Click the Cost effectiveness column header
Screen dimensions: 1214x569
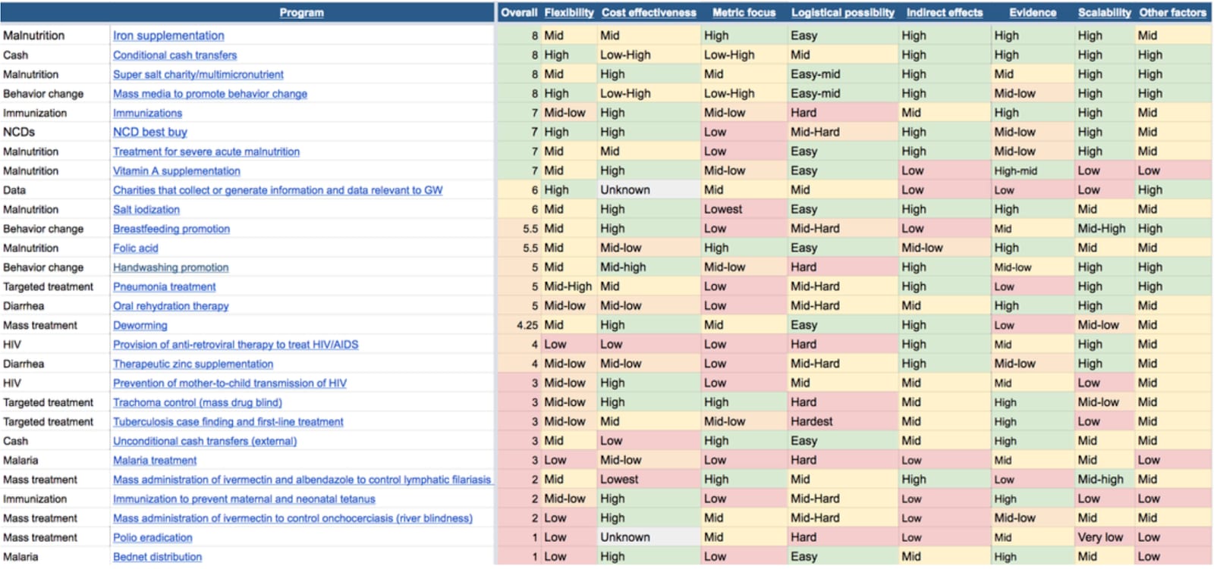(x=648, y=13)
